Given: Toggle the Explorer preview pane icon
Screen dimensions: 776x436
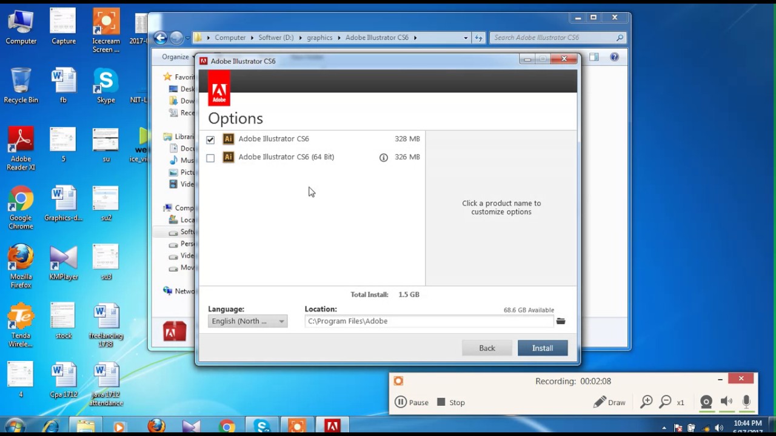Looking at the screenshot, I should coord(594,57).
